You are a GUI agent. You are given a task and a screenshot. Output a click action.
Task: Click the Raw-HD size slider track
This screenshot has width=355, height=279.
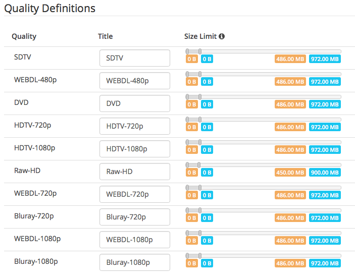pos(268,165)
